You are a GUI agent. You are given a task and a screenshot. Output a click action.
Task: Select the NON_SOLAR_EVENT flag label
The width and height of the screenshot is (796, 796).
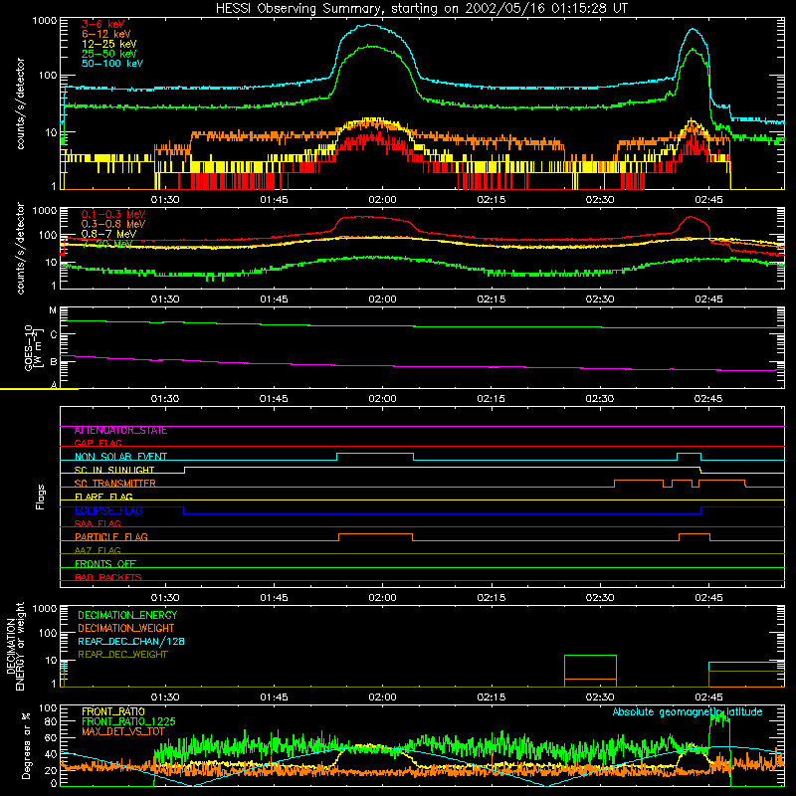click(x=120, y=457)
